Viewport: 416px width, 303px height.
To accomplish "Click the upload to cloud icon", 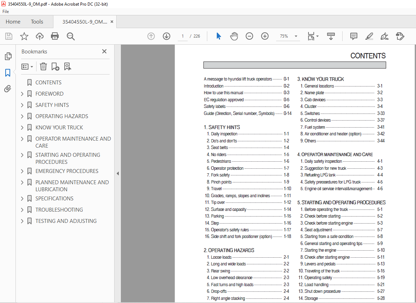I will coord(40,36).
